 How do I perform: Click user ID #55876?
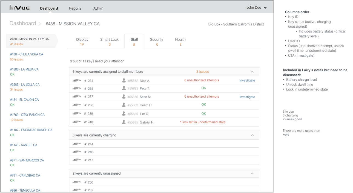(x=133, y=97)
